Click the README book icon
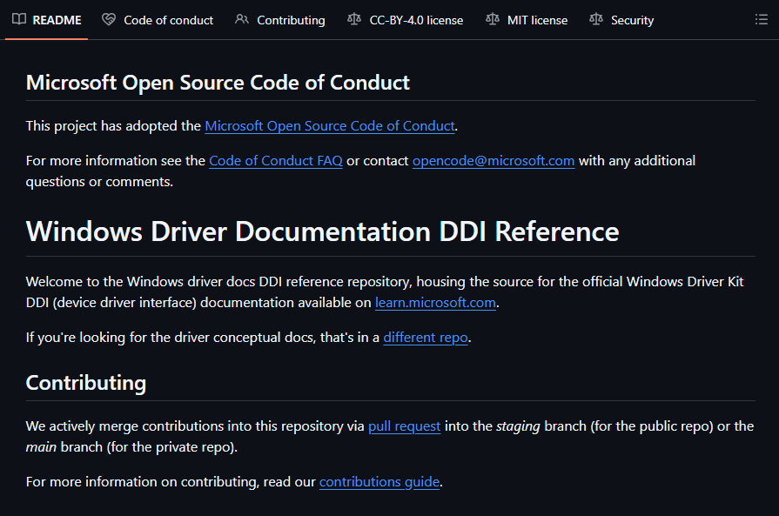This screenshot has width=779, height=516. [19, 19]
